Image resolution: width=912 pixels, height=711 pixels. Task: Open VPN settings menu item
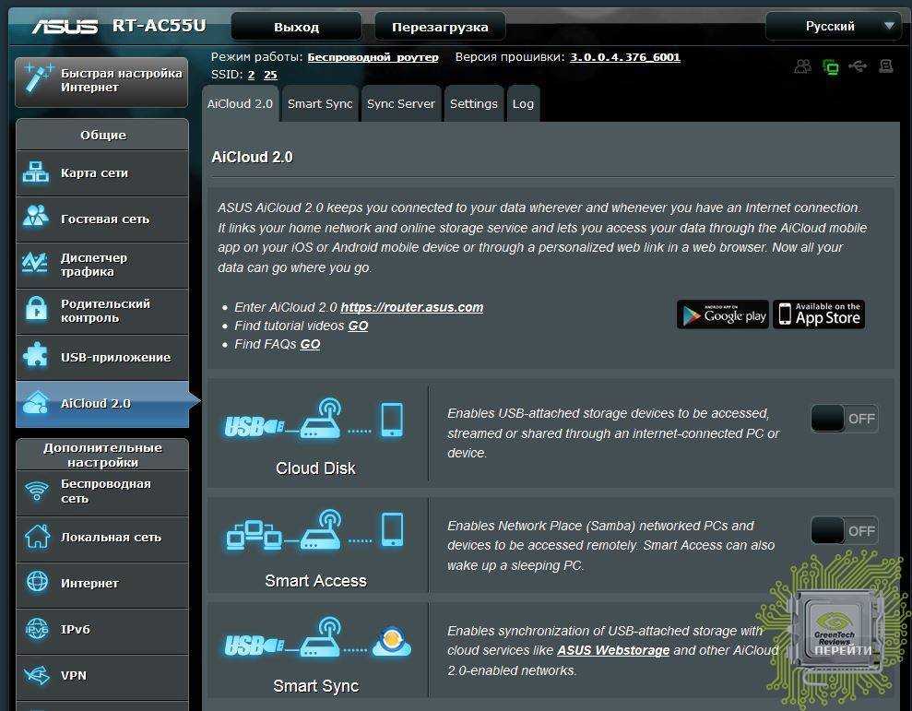click(102, 676)
